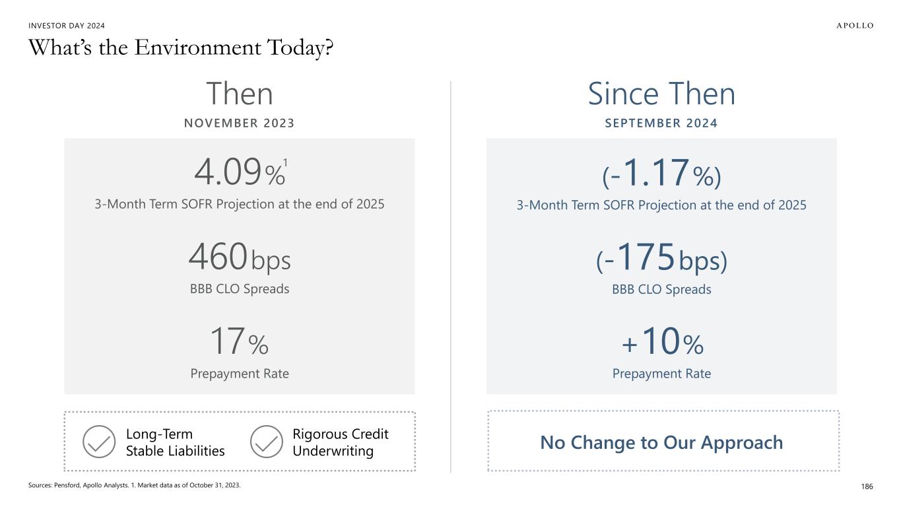
Task: Click the Rigorous Credit Underwriting checkmark icon
Action: tap(267, 441)
